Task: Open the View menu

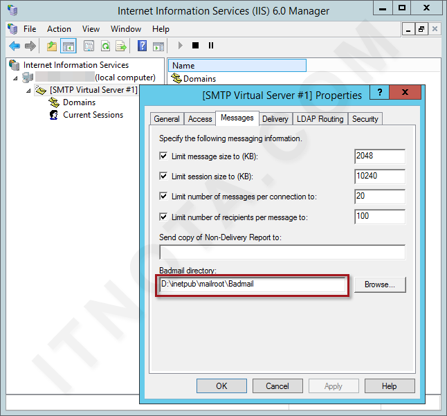Action: point(91,29)
